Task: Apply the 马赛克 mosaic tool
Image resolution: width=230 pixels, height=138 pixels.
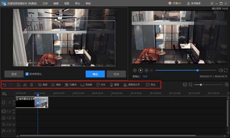Action: [71, 84]
